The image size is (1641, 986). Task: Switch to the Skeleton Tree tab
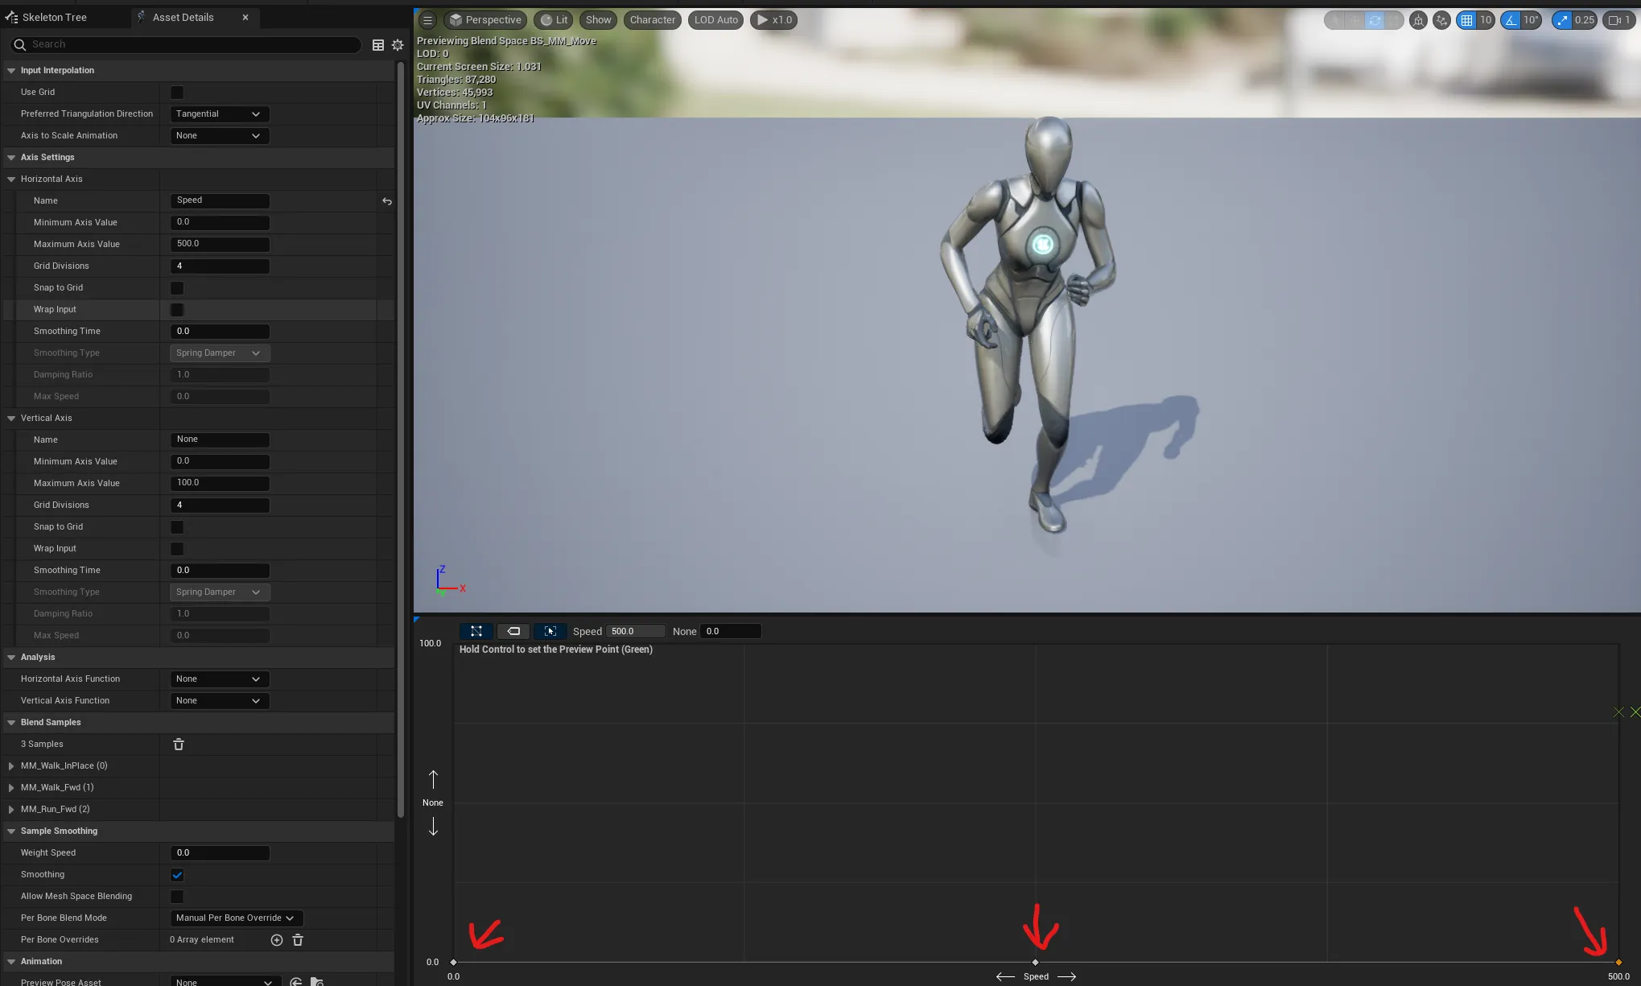[x=53, y=17]
